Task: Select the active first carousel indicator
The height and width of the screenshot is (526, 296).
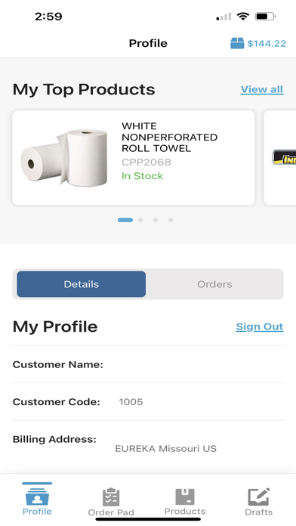Action: pos(125,220)
